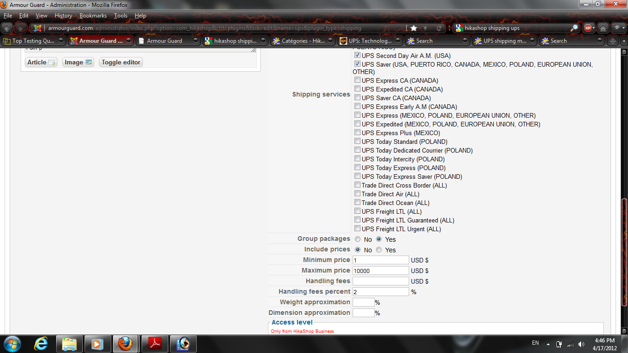Viewport: 628px width, 353px height.
Task: Close the 'UPS: Technolog...' tab
Action: point(398,41)
